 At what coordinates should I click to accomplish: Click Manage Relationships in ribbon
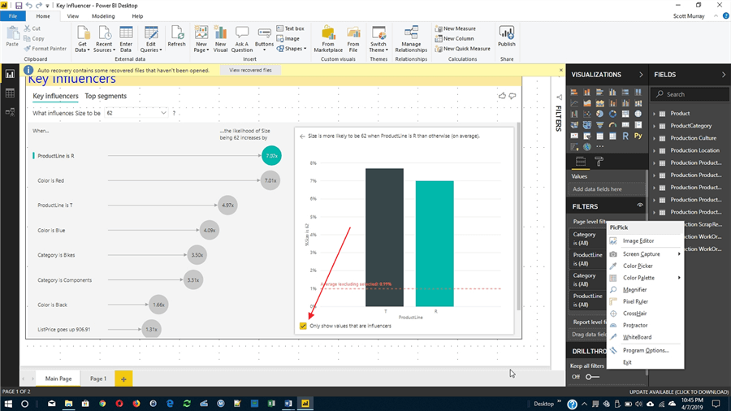point(411,39)
